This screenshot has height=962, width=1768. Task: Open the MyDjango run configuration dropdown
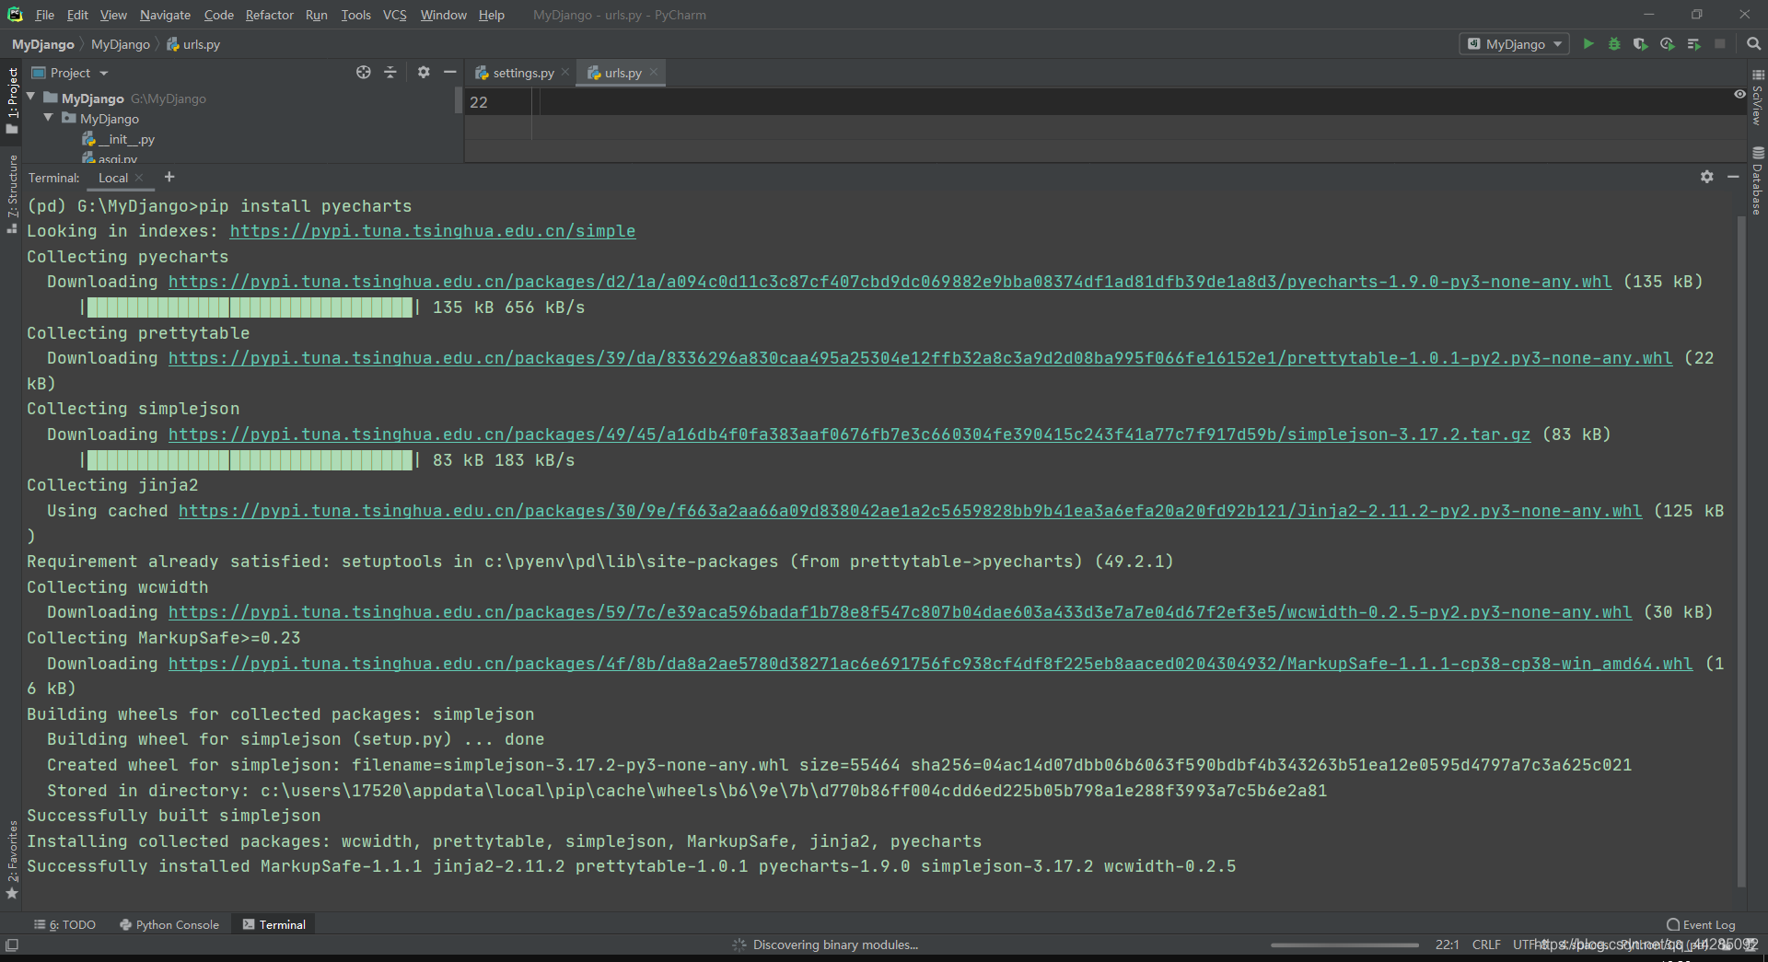click(x=1515, y=44)
